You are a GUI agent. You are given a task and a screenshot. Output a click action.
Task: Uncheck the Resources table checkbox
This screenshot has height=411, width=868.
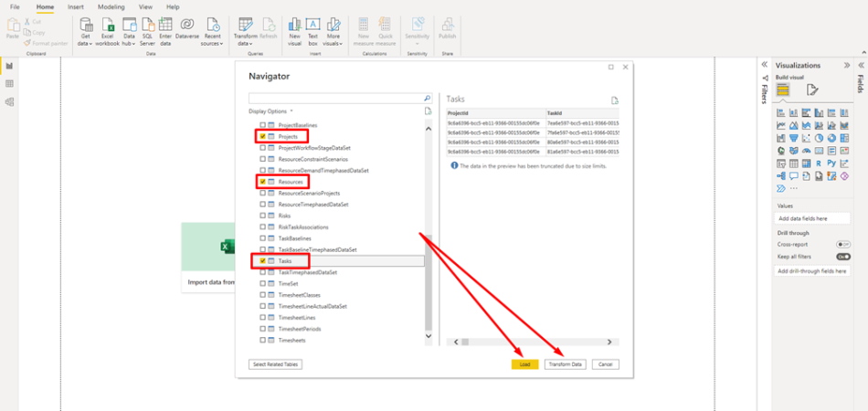click(x=263, y=182)
